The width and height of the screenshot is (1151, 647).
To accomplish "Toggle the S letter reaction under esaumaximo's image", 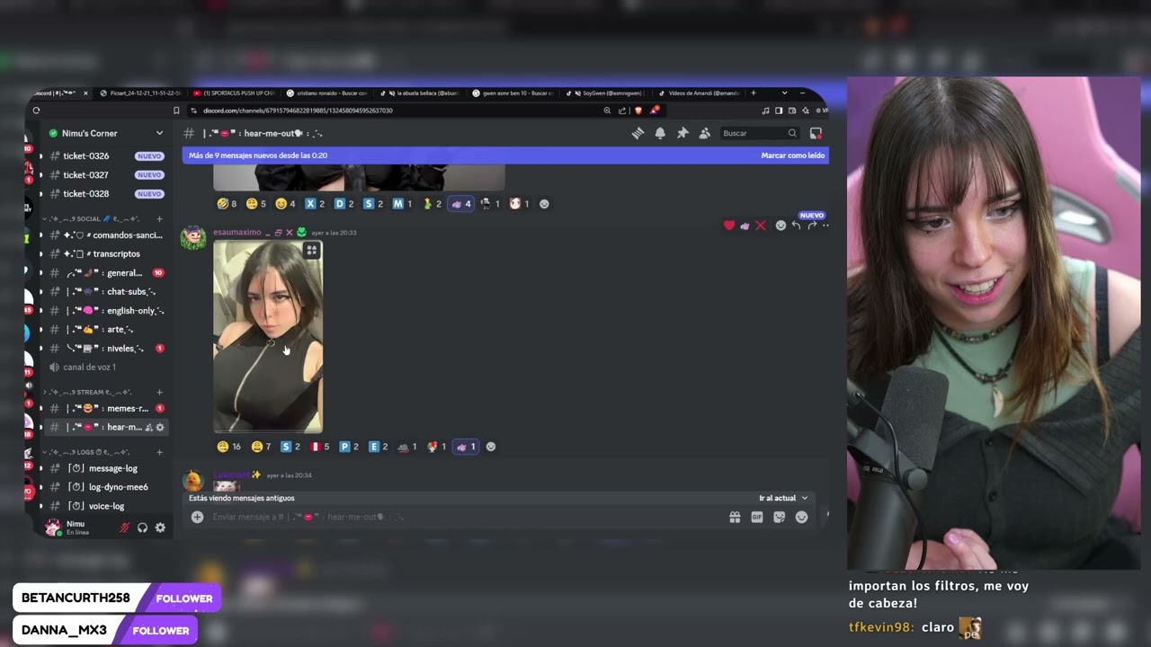I will coord(290,447).
